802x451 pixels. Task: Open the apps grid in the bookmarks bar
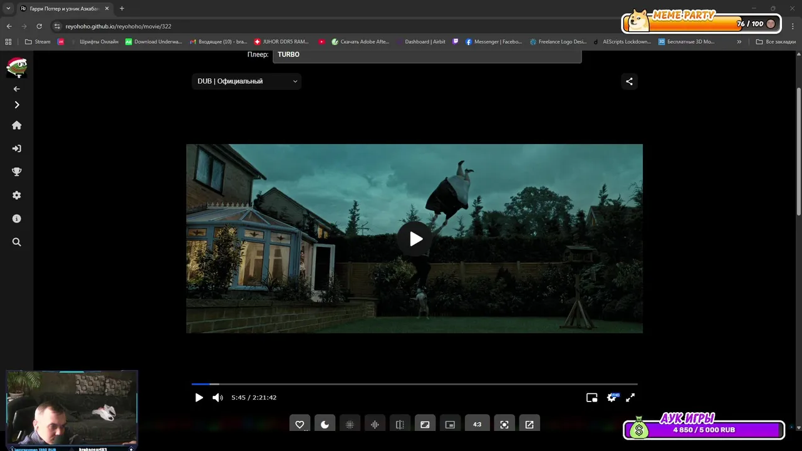click(x=8, y=42)
